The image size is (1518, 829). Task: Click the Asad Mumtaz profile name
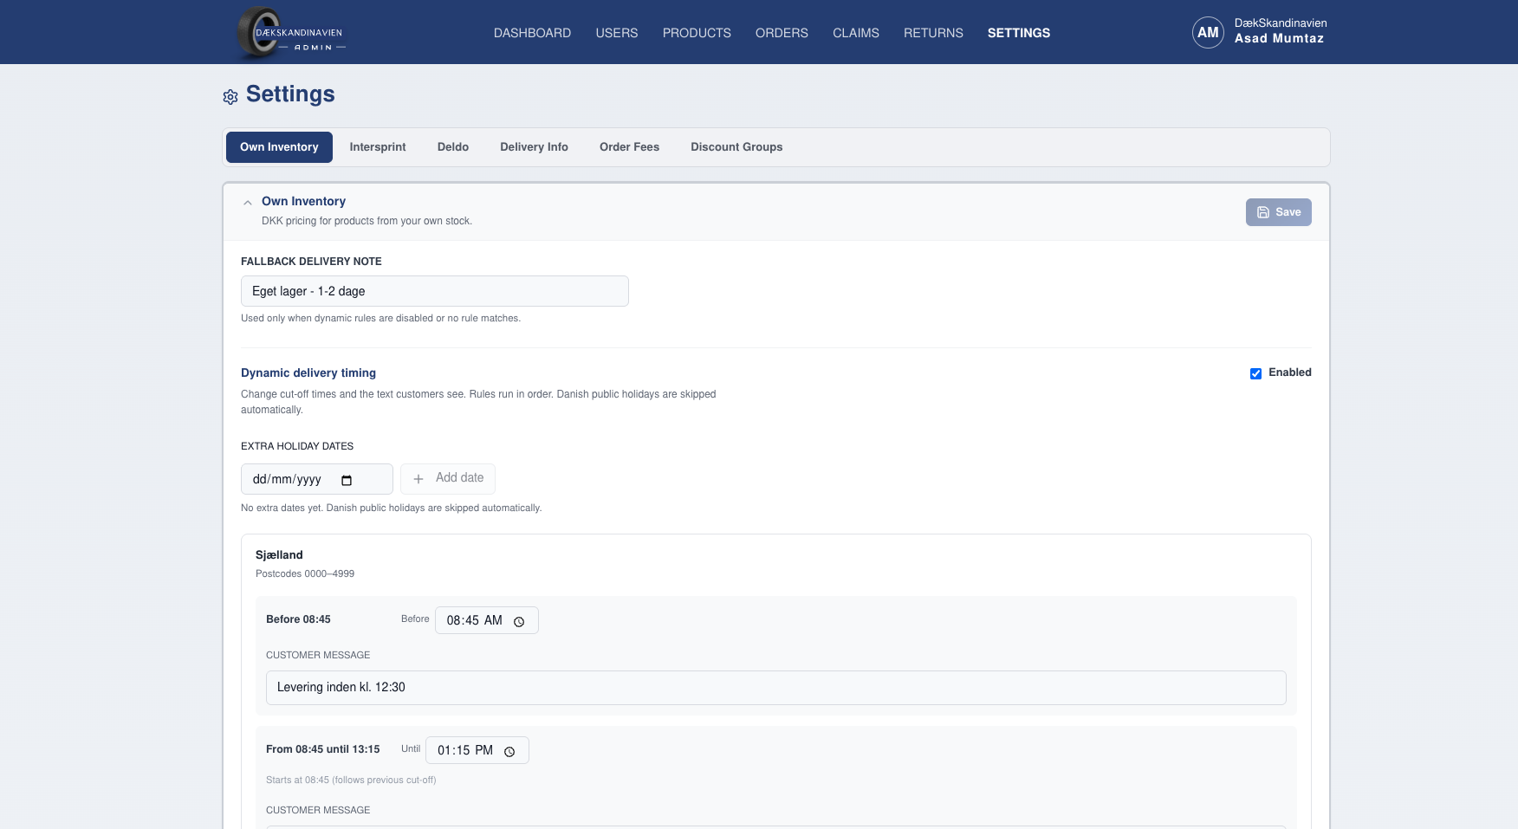point(1279,38)
